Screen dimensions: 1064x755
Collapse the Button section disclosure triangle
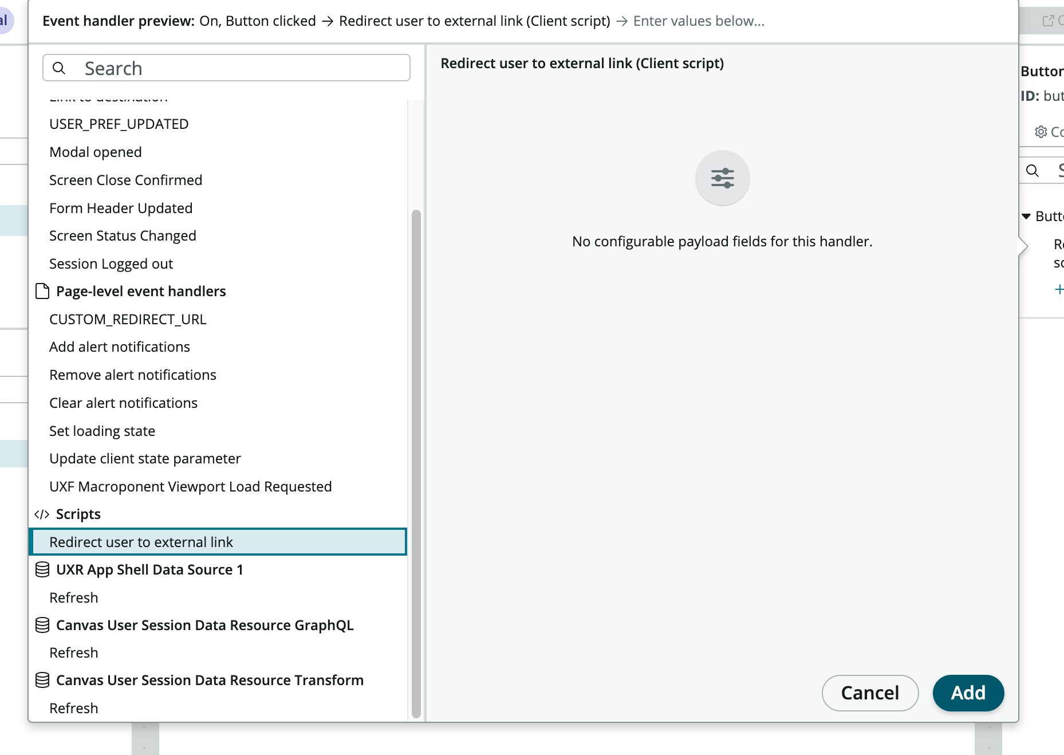pos(1027,217)
